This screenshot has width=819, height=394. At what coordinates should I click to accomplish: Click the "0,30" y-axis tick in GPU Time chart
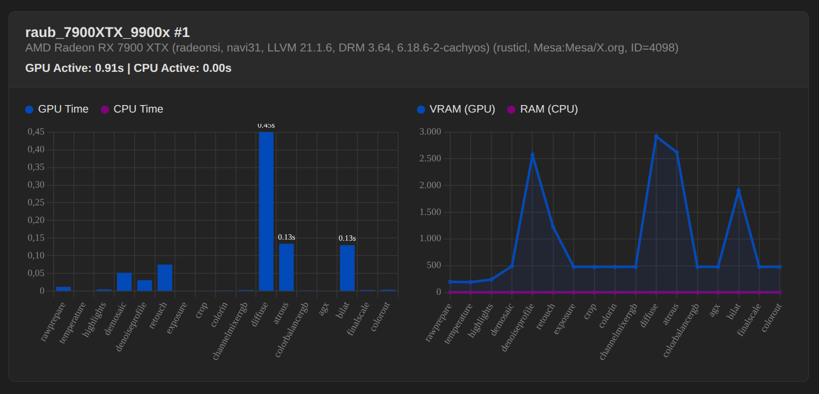tap(36, 185)
